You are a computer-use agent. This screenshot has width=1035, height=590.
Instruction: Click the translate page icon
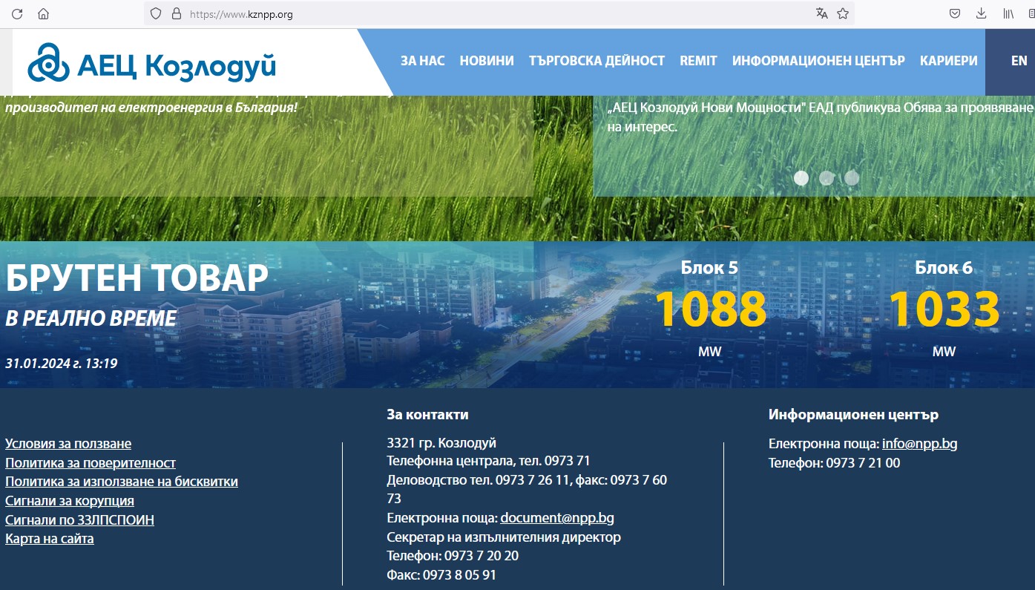click(821, 13)
